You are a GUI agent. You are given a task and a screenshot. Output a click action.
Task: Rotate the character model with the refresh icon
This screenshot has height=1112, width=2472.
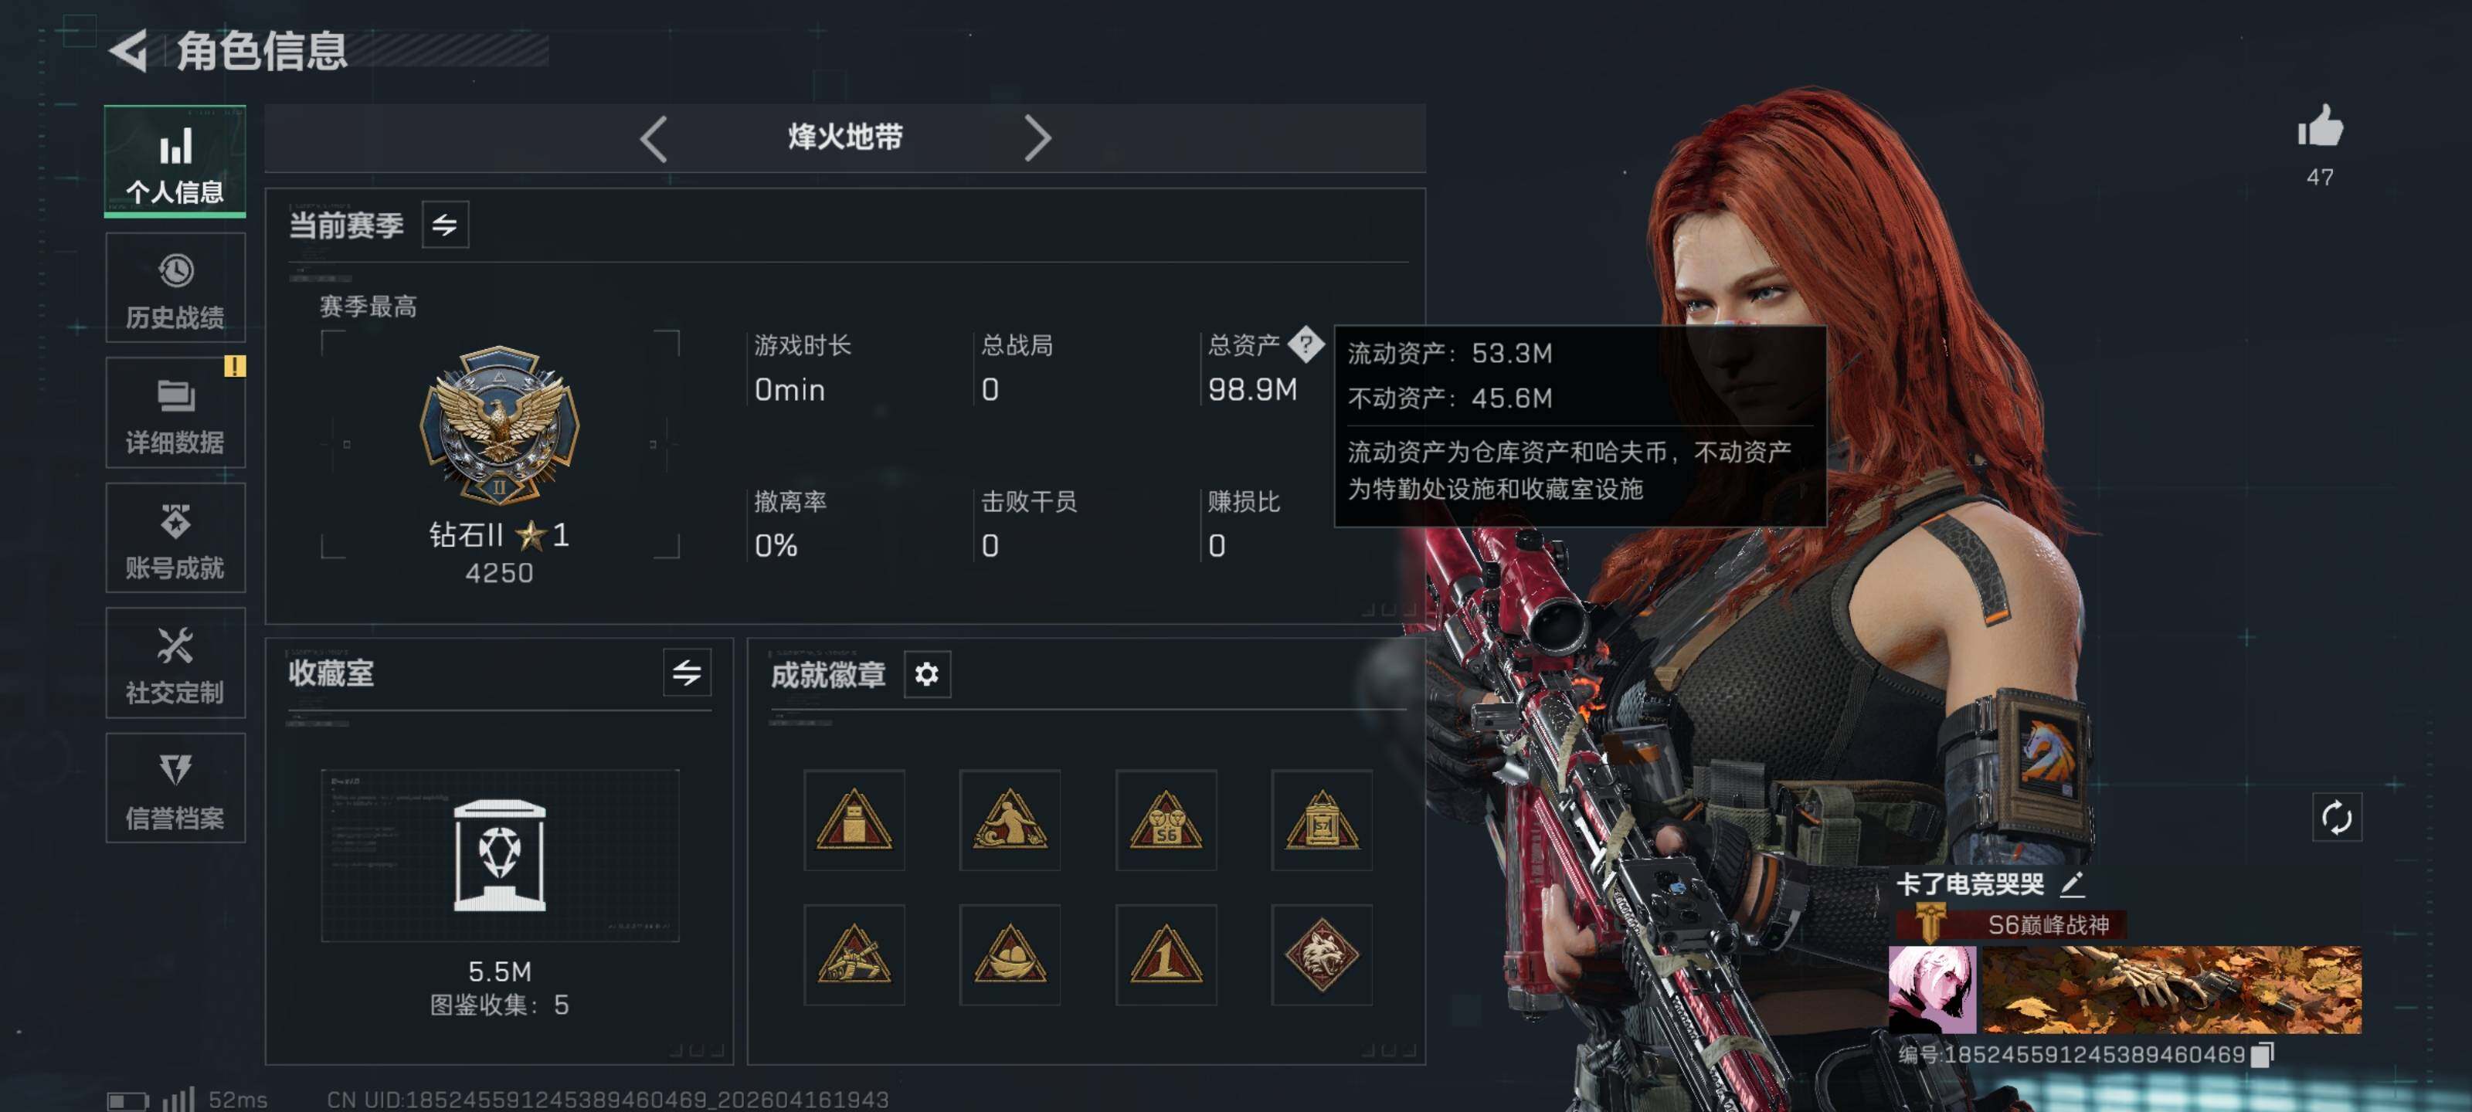click(2336, 818)
